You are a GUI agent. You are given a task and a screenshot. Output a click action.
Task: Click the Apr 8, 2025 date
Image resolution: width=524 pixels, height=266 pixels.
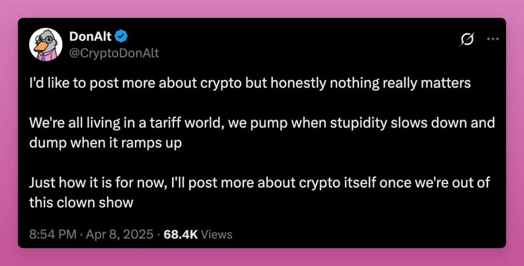[x=119, y=235]
